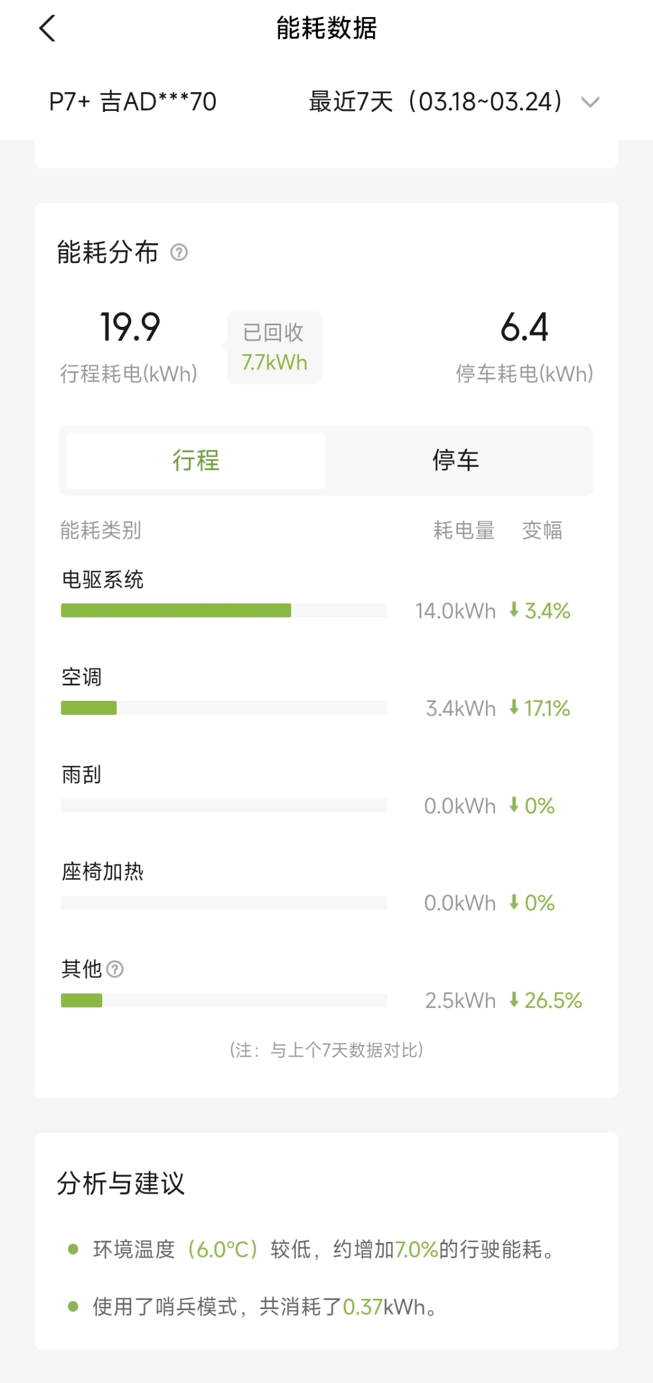Tap the 已回收 7.7kWh badge
Screen dimensions: 653x1383
click(274, 347)
